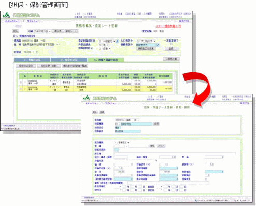256x206 pixels.
Task: Click the 債務者区分変更 button
Action: point(146,49)
